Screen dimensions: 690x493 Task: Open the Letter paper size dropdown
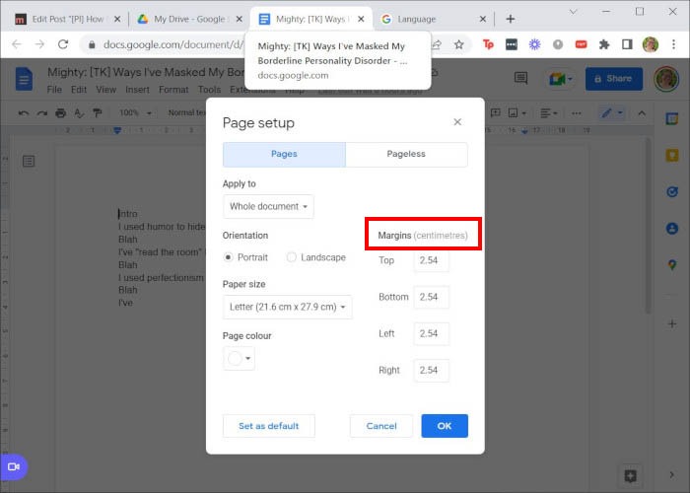(288, 307)
